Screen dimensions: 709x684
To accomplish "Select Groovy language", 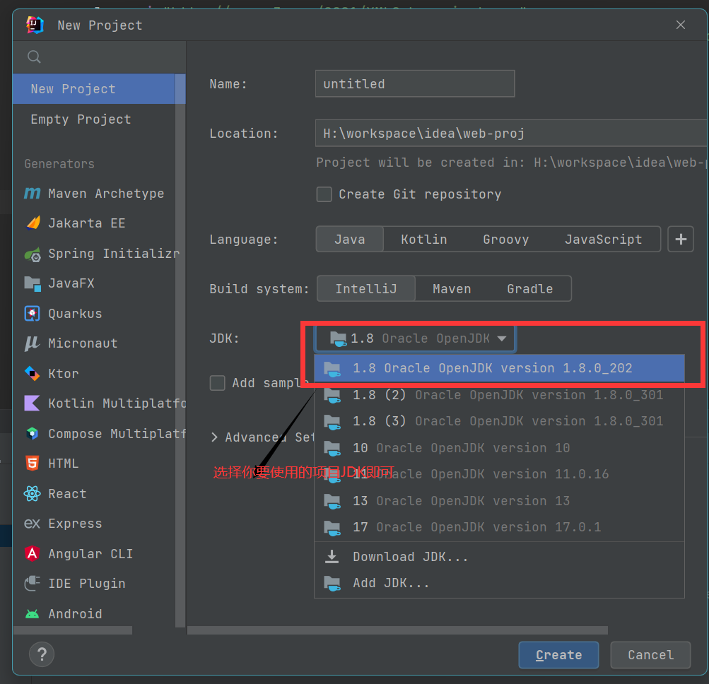I will click(x=505, y=239).
